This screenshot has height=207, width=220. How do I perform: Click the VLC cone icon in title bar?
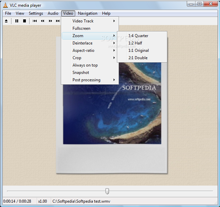5,5
